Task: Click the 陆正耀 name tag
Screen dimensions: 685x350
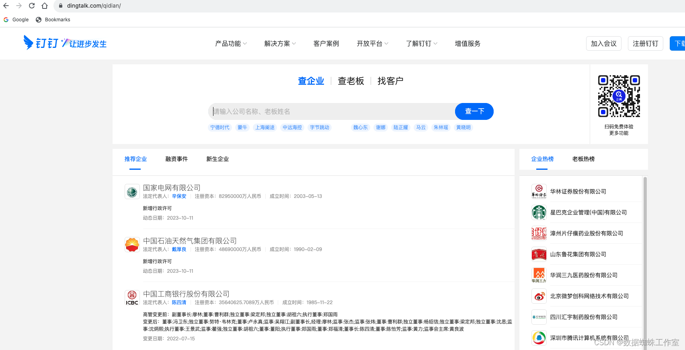Action: pos(401,128)
